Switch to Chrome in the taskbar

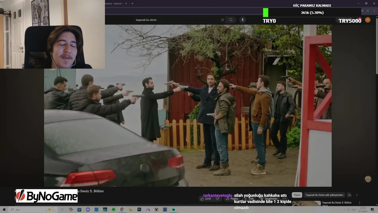122,209
